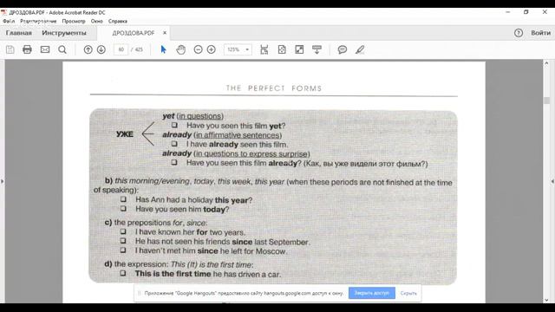Print the document using printer icon
The width and height of the screenshot is (555, 312).
pos(27,49)
